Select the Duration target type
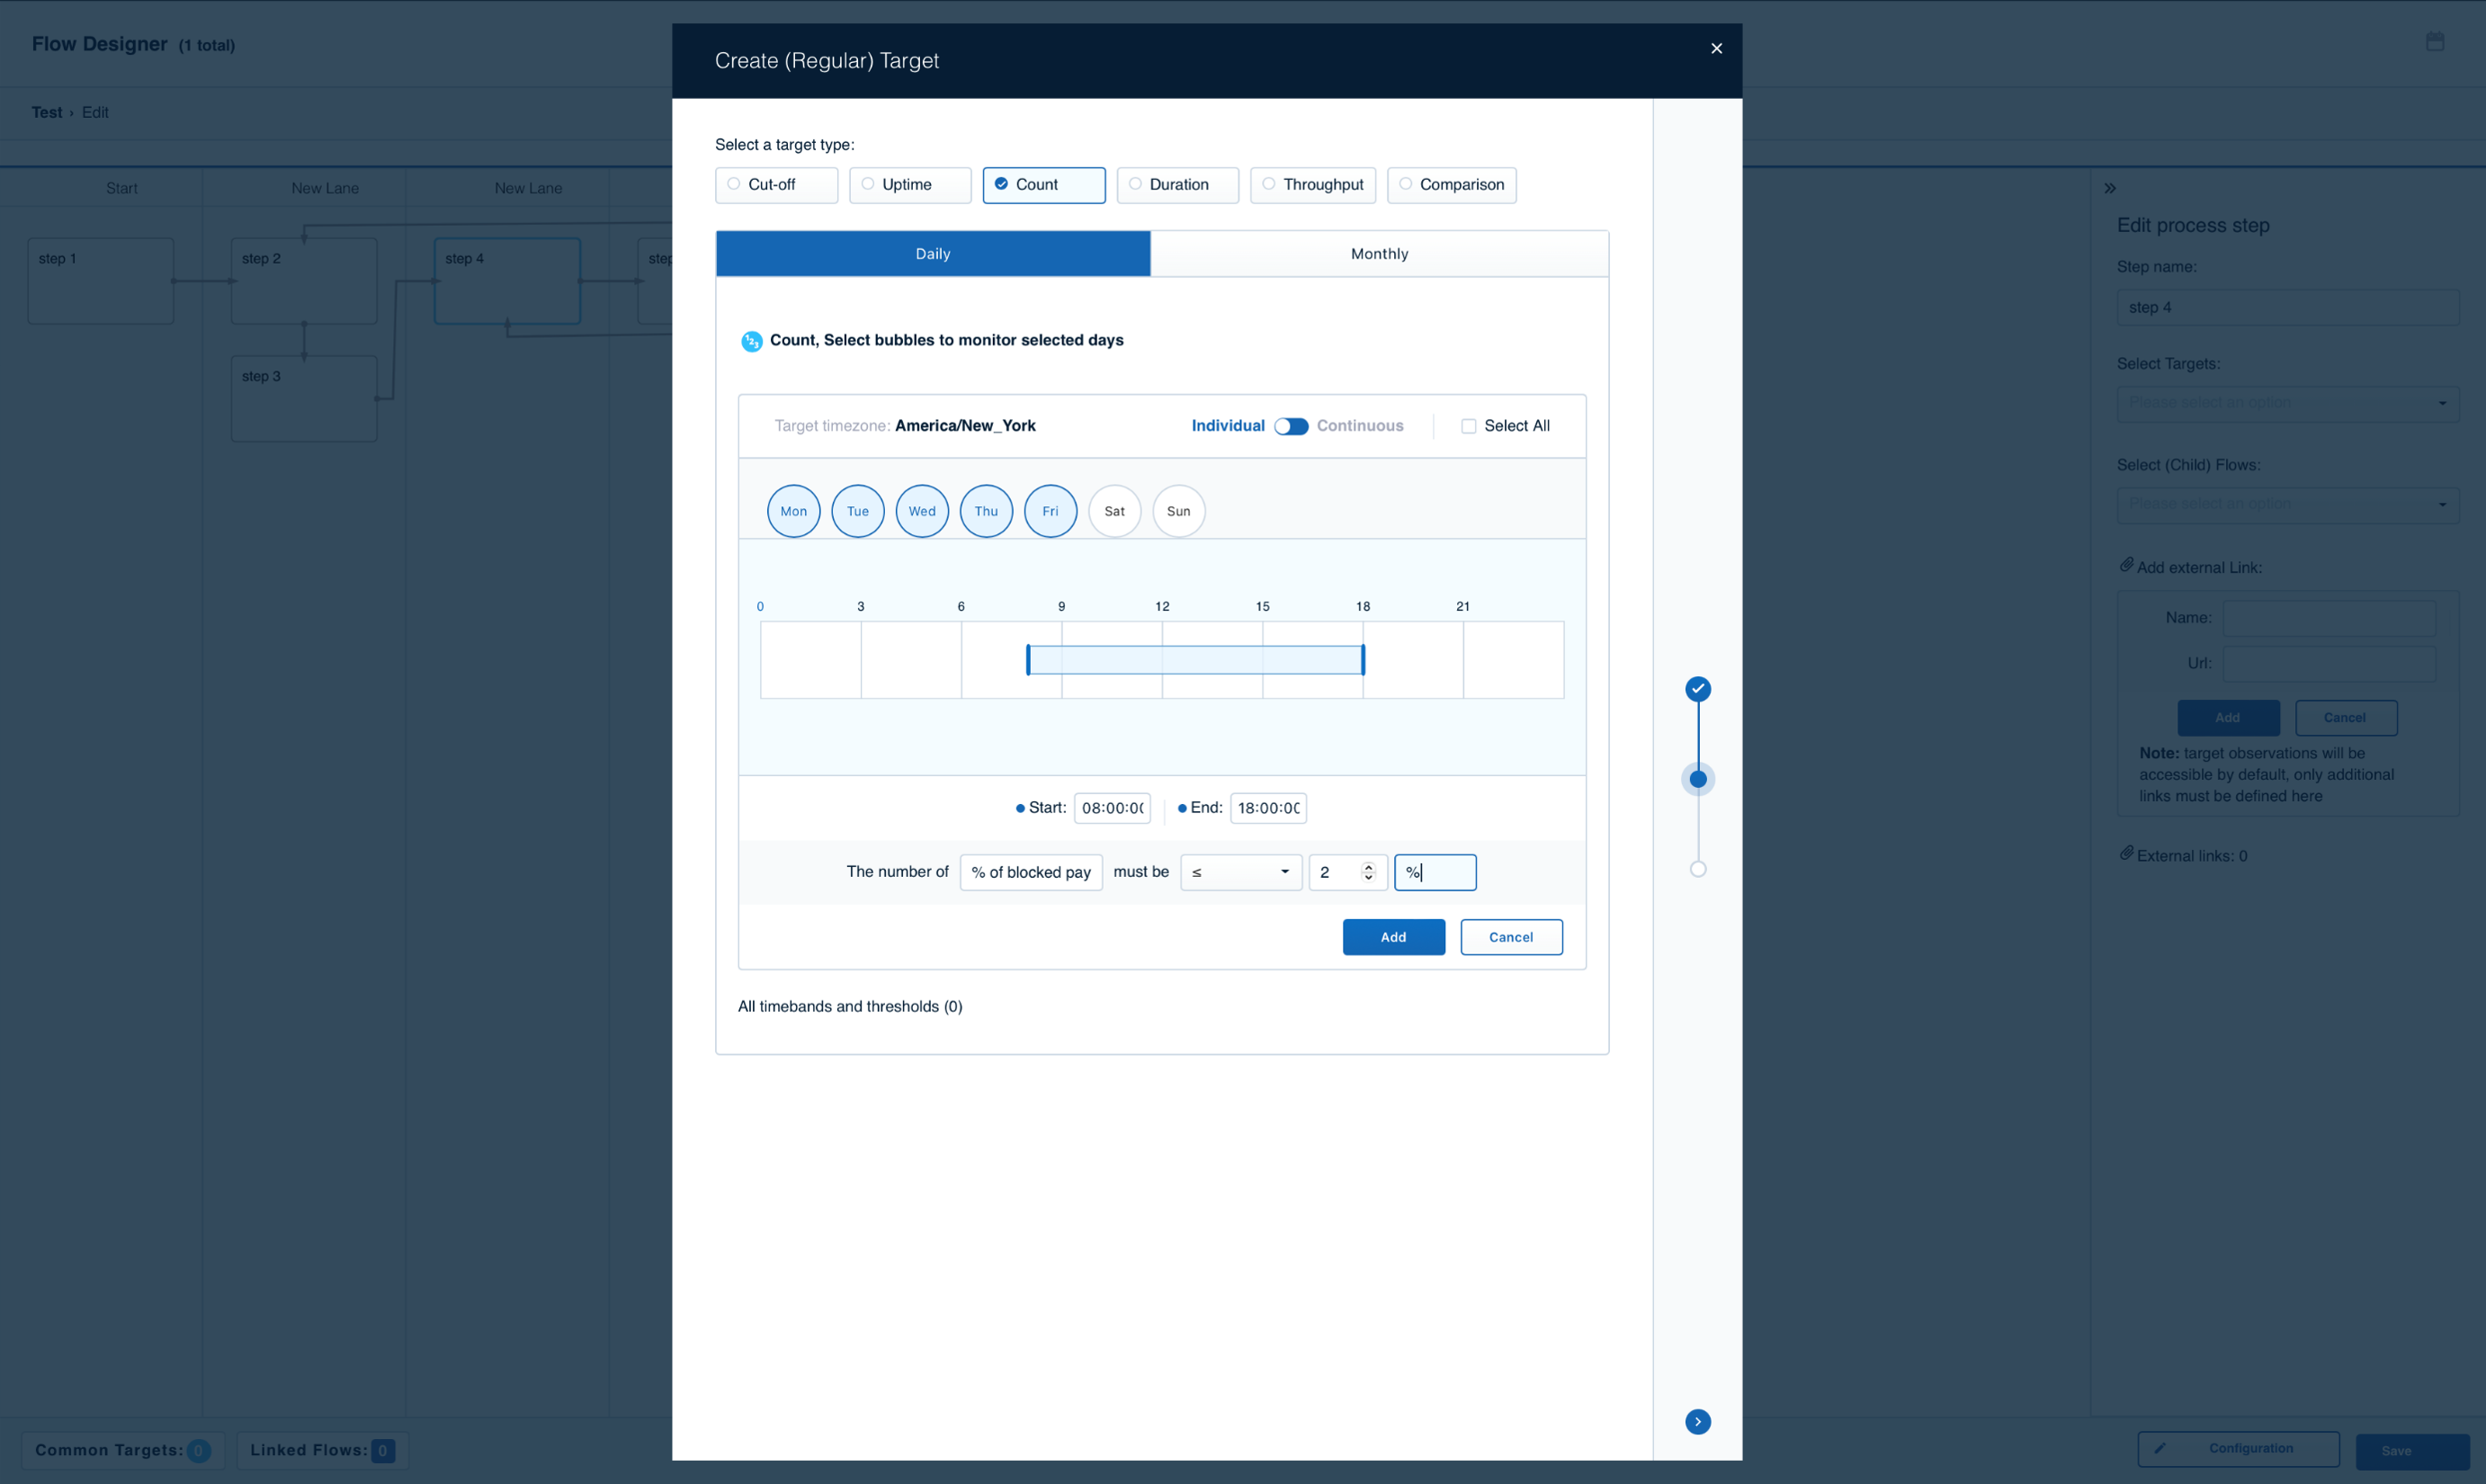The height and width of the screenshot is (1484, 2486). (x=1178, y=185)
